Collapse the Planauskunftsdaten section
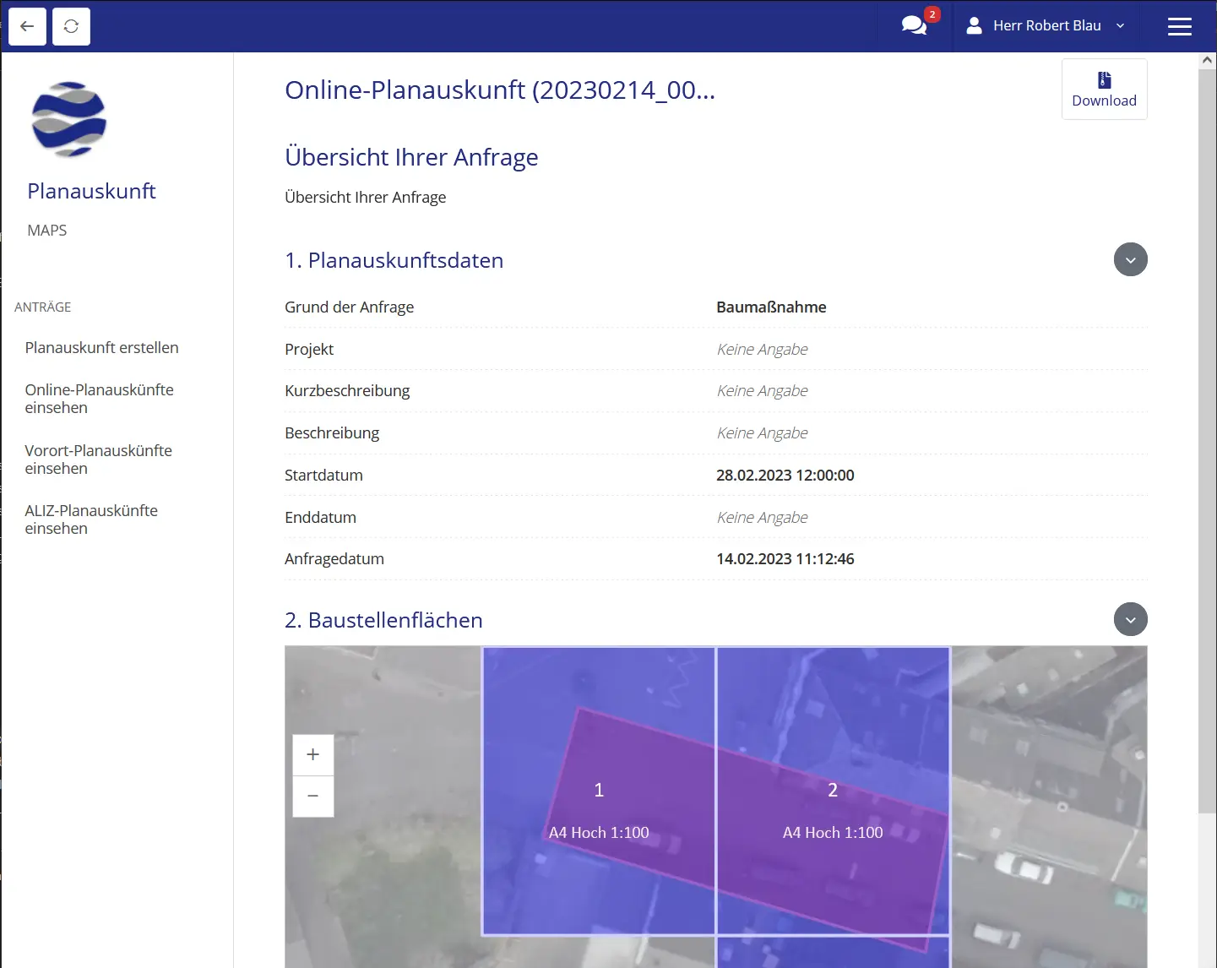The image size is (1217, 968). (x=1130, y=259)
